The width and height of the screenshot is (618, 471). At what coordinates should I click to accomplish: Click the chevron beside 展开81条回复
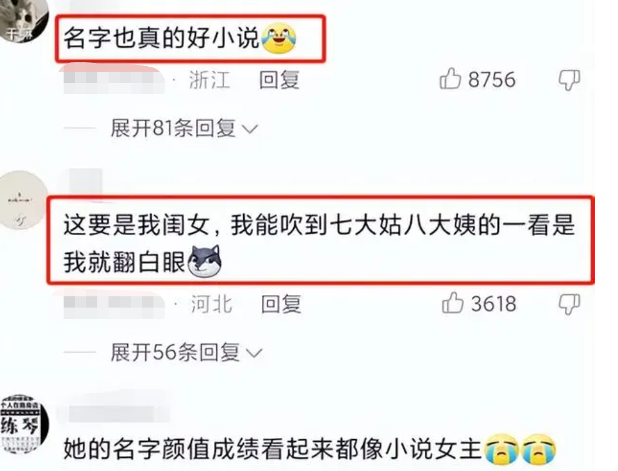249,129
